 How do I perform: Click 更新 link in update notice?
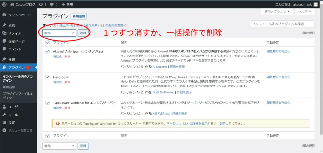222,124
